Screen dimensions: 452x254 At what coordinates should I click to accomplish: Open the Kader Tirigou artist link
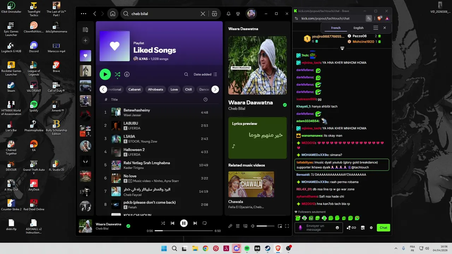pyautogui.click(x=133, y=168)
